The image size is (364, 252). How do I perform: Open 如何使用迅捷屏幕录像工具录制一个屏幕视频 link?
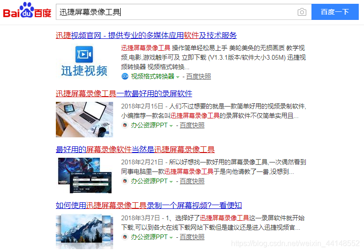click(x=149, y=205)
